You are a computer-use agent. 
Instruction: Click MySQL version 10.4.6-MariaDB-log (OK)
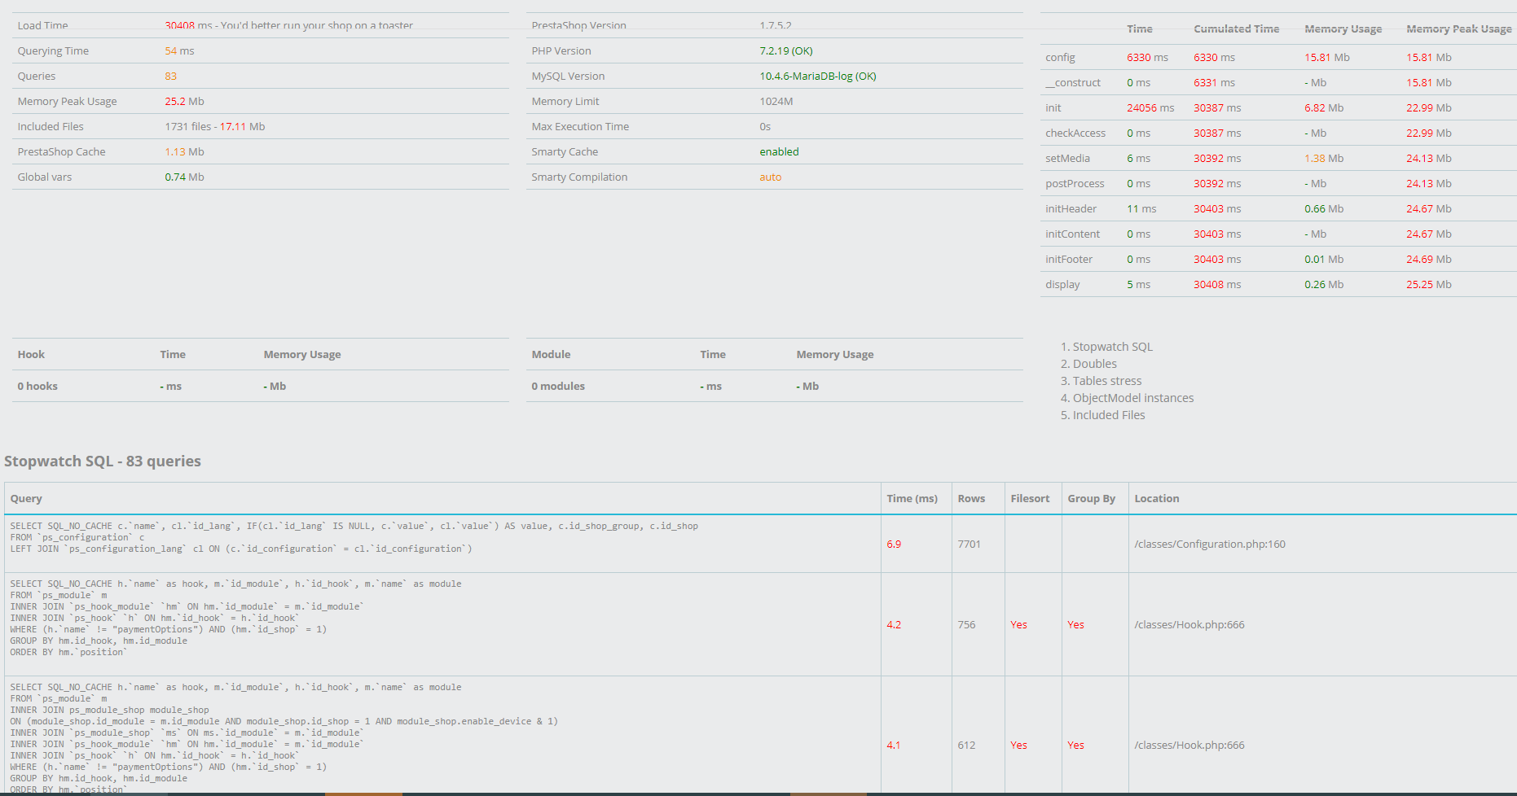coord(817,76)
